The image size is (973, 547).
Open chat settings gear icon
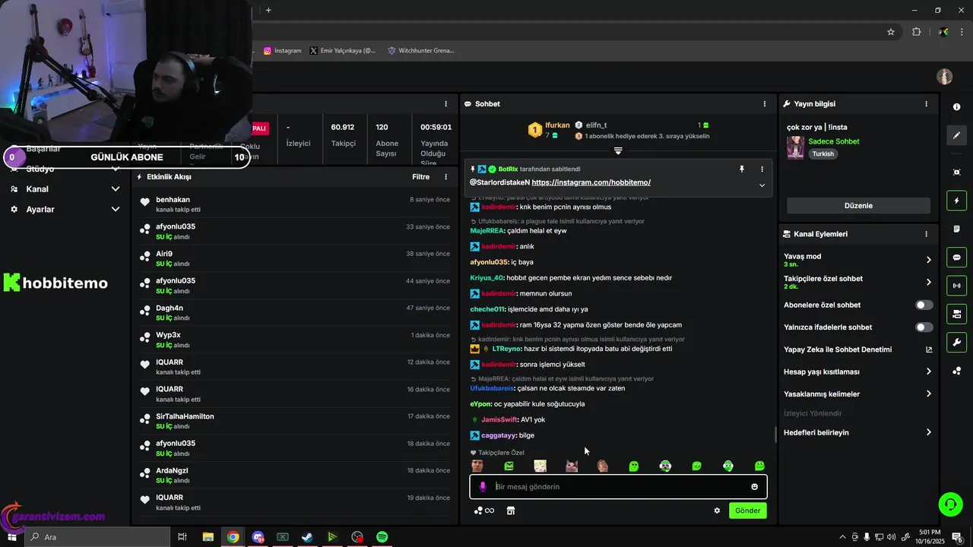click(x=717, y=511)
